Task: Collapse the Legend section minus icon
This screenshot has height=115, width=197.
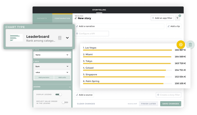Action: tap(70, 87)
